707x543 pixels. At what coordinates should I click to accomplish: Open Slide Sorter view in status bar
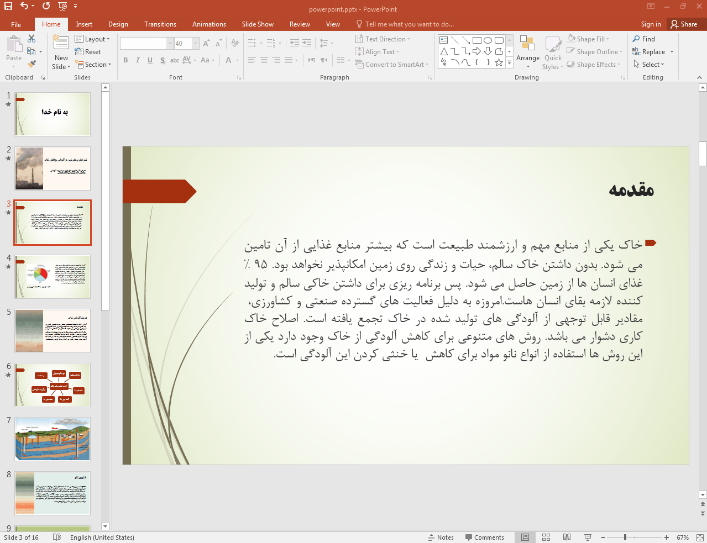pyautogui.click(x=546, y=537)
